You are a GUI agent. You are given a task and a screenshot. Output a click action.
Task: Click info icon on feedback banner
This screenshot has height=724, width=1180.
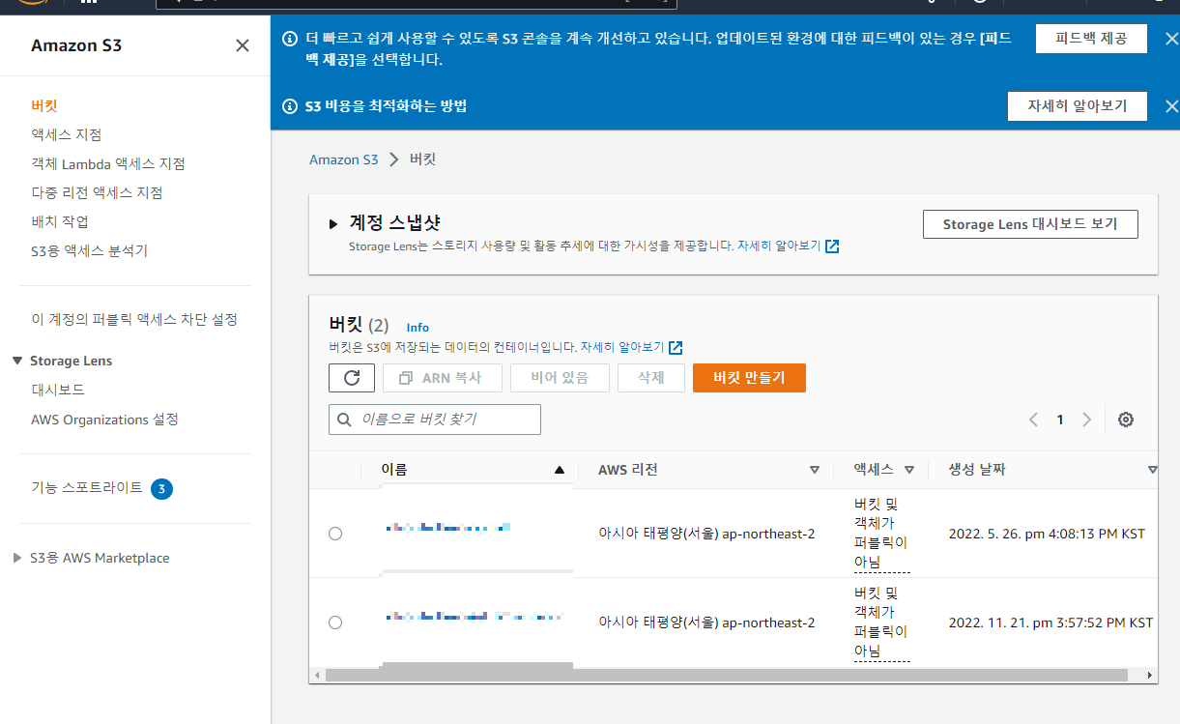pos(289,40)
